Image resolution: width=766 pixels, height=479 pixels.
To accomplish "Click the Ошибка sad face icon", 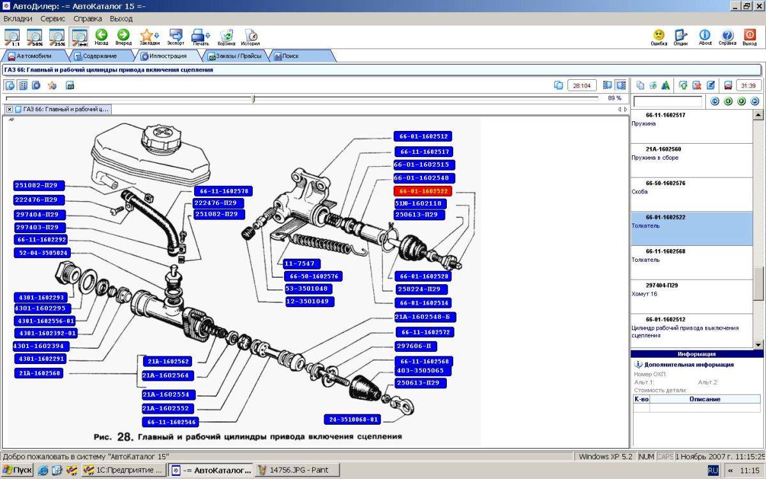I will pyautogui.click(x=659, y=37).
